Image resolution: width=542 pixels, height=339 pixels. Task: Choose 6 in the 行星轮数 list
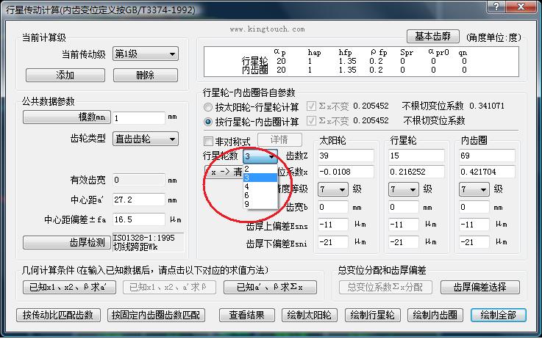pyautogui.click(x=260, y=195)
